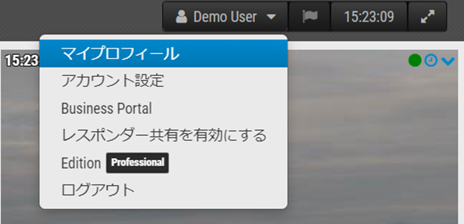Click the camera preview timestamp overlay
Viewport: 464px width, 224px height.
[x=22, y=61]
